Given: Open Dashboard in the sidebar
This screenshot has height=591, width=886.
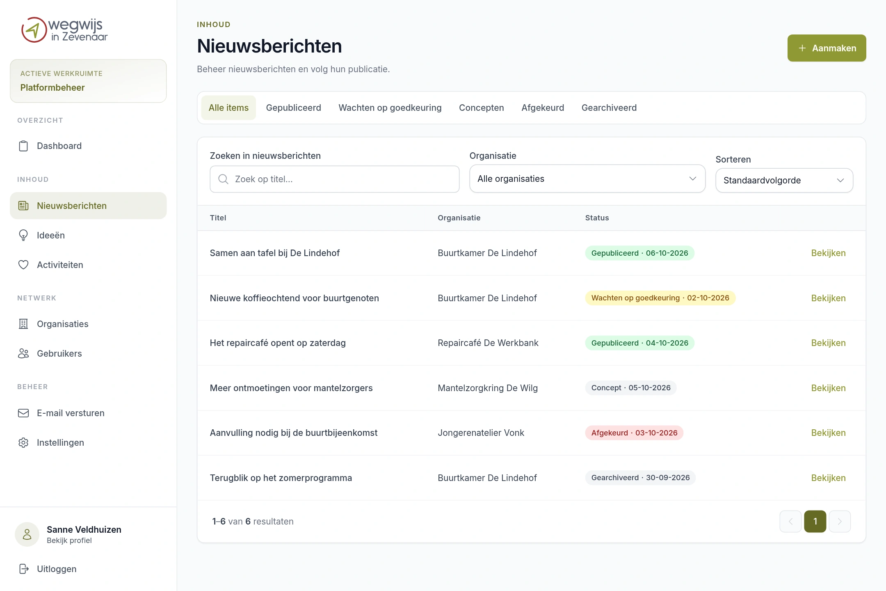Looking at the screenshot, I should click(88, 146).
